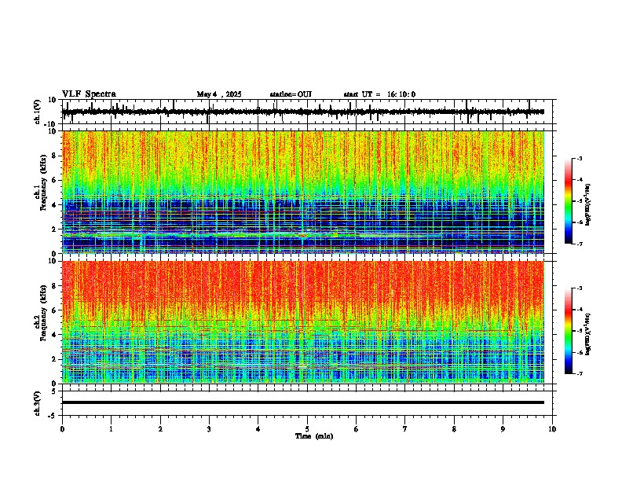Image resolution: width=622 pixels, height=481 pixels.
Task: Click the "-7" label on ch.2 color scale
Action: tap(579, 373)
